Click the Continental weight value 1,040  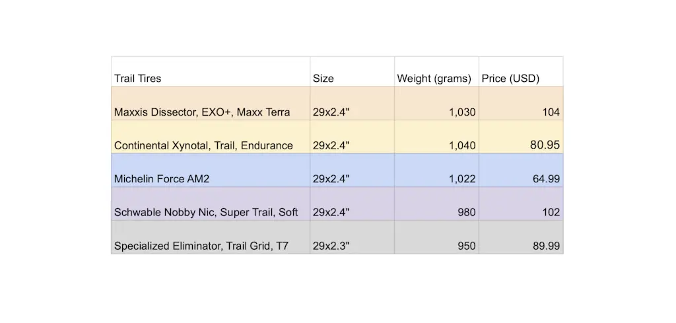pos(462,145)
